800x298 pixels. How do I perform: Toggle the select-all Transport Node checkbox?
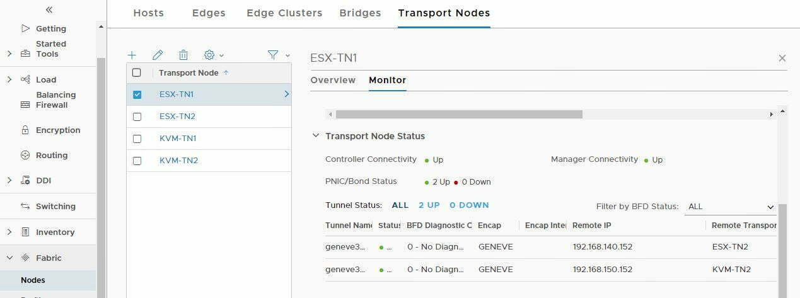pos(137,72)
